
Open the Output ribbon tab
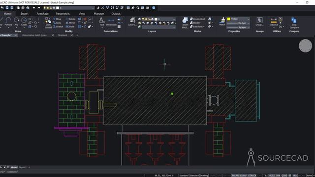116,14
